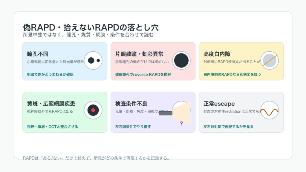Click the flashlight beam icon in 検査条件不良 card
The image size is (306, 172).
coord(175,113)
